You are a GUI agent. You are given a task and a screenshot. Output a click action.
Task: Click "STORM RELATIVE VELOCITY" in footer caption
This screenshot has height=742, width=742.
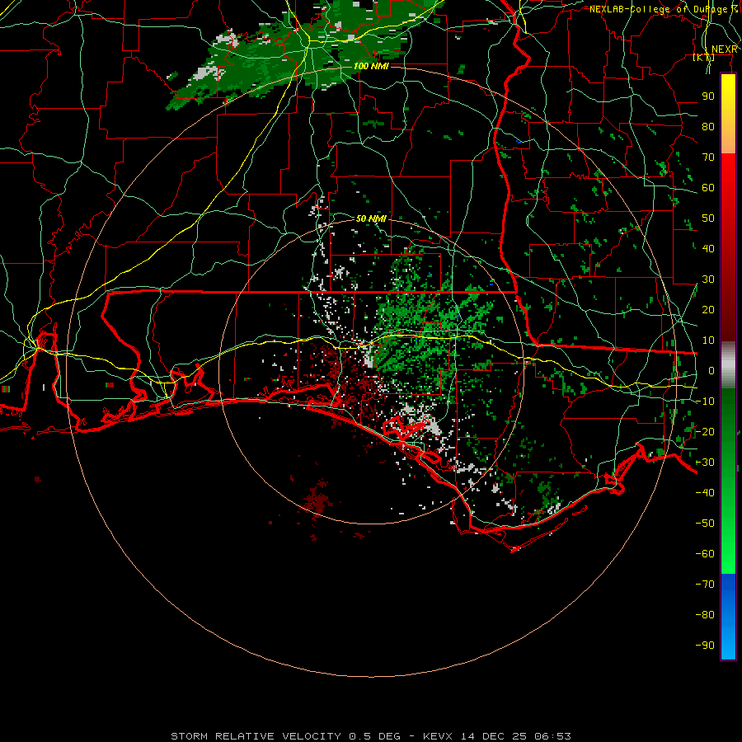click(256, 736)
